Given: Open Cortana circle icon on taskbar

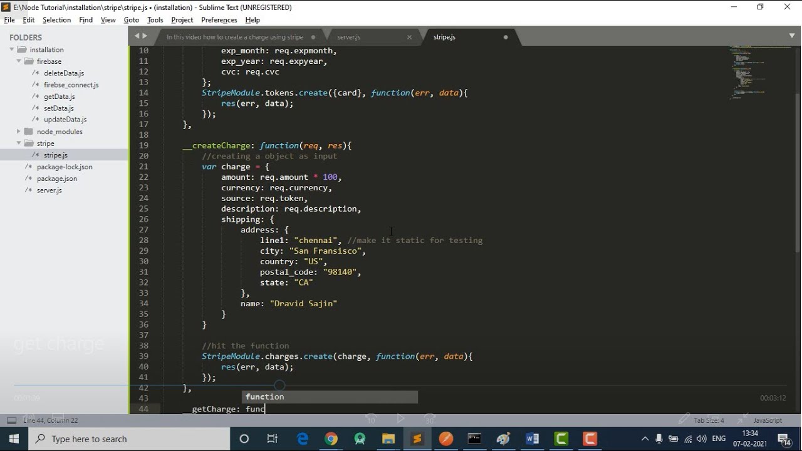Looking at the screenshot, I should pyautogui.click(x=244, y=439).
